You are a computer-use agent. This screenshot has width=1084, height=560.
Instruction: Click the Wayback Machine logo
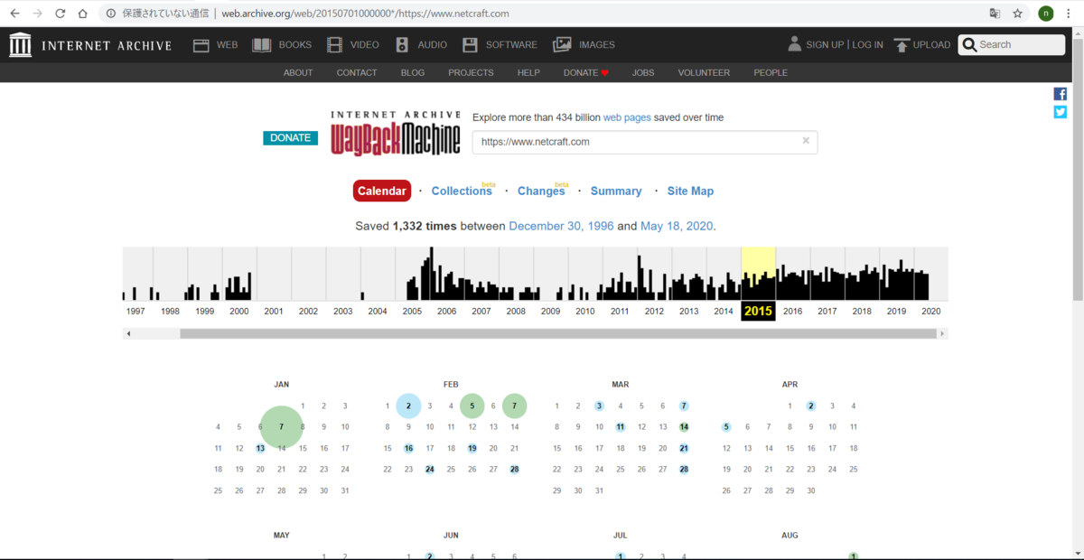click(x=396, y=133)
